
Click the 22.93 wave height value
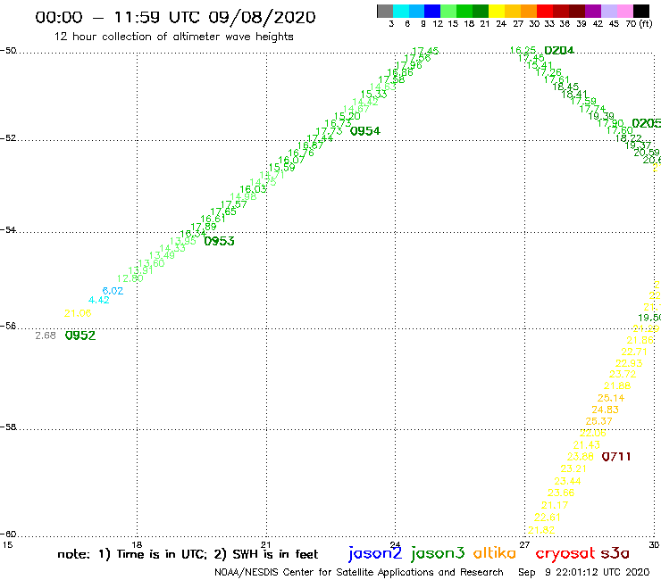point(629,363)
